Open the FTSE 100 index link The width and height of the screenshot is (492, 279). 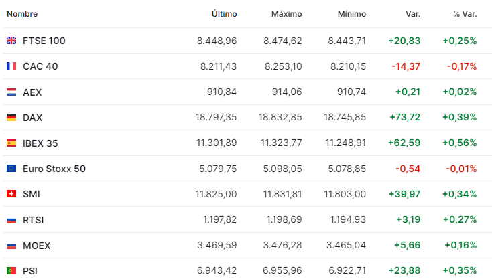point(44,41)
